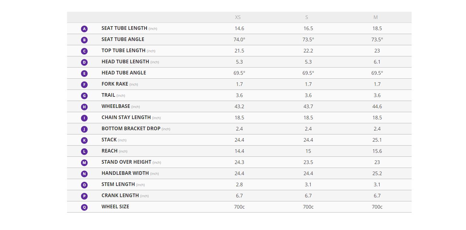Select the purple J Bottom Bracket Drop icon
The image size is (466, 230).
pyautogui.click(x=84, y=129)
